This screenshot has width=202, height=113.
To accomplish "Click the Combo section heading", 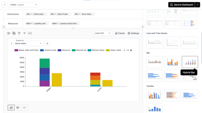I will click(150, 86).
